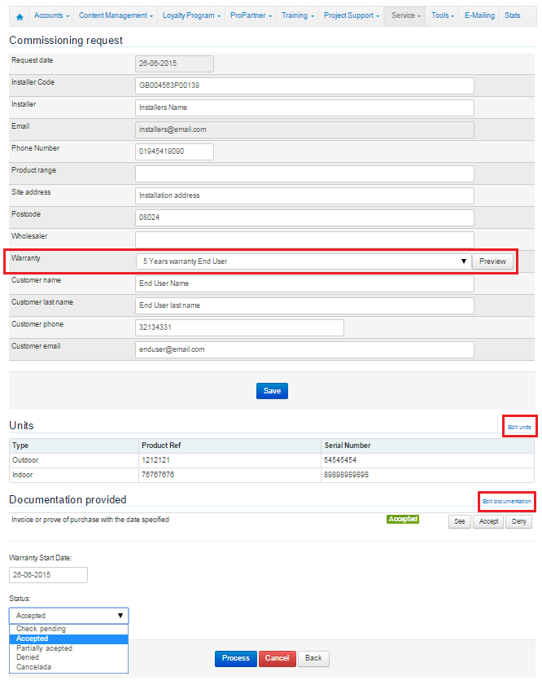Click the Accept documentation button
The width and height of the screenshot is (542, 685).
(488, 521)
